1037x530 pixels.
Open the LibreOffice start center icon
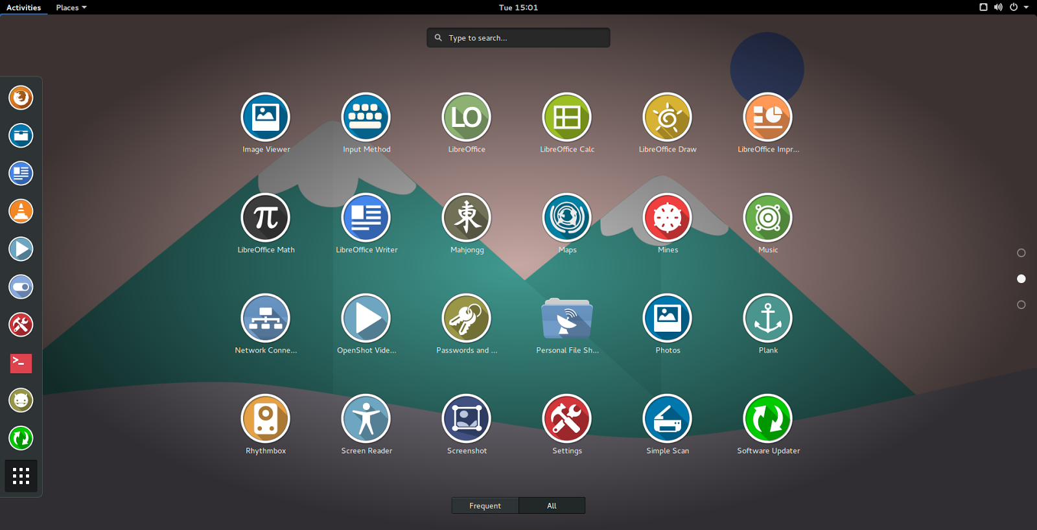click(x=467, y=117)
